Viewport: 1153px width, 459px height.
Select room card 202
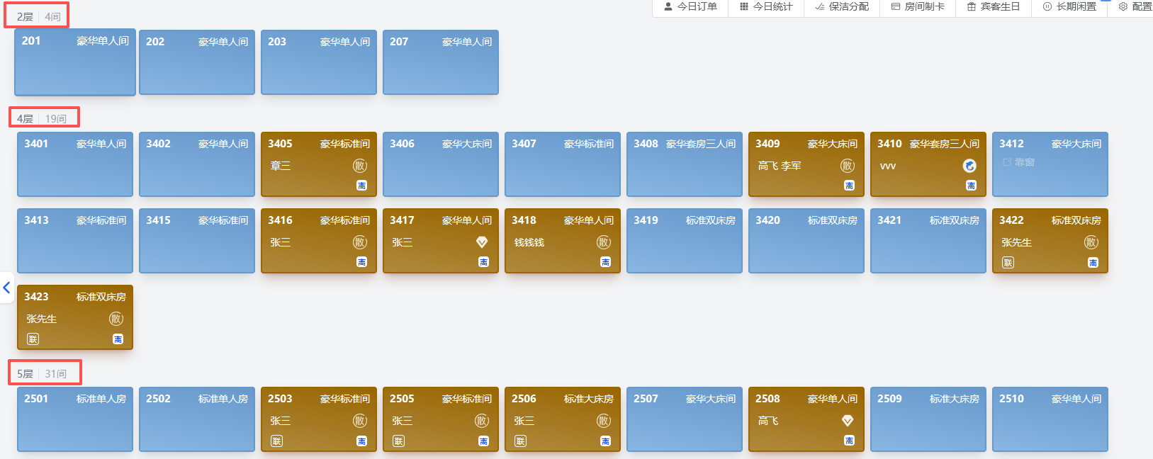point(197,62)
